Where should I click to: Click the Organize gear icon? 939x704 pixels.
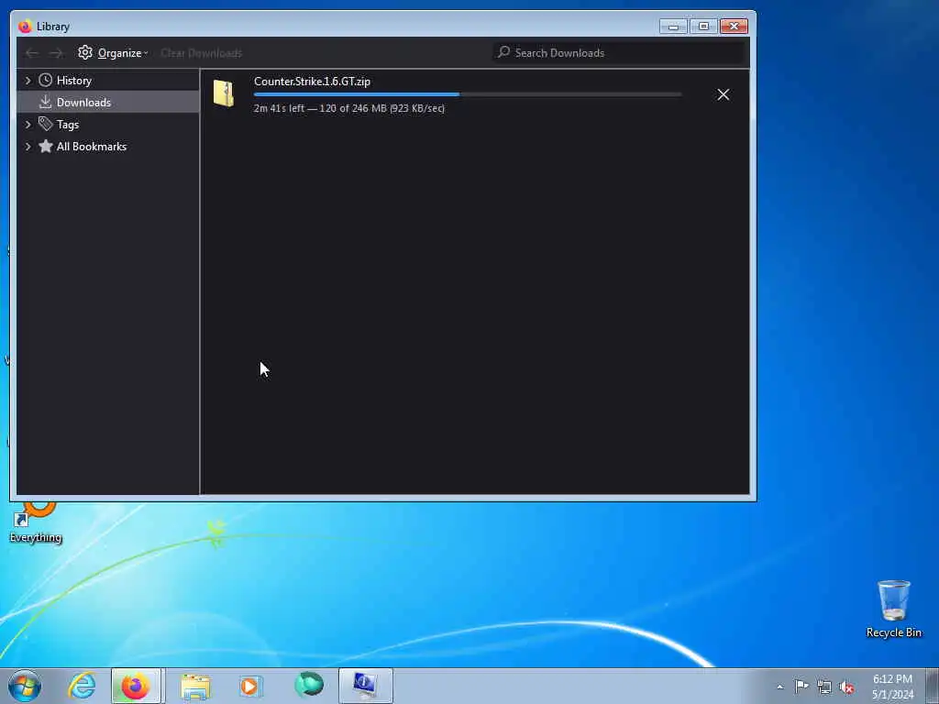pyautogui.click(x=85, y=52)
